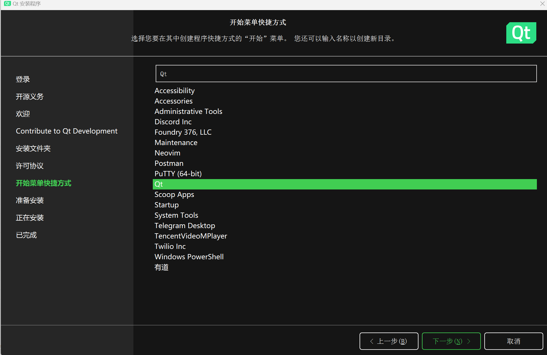
Task: Select Discord Inc folder
Action: [x=345, y=122]
